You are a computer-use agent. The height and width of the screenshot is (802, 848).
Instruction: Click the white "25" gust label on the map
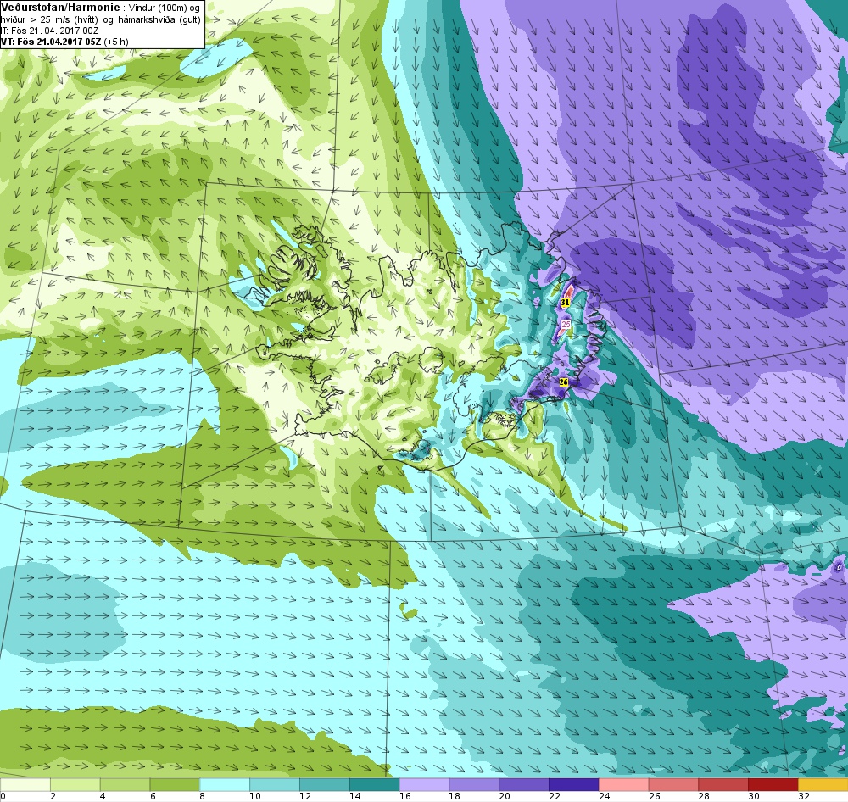click(566, 325)
